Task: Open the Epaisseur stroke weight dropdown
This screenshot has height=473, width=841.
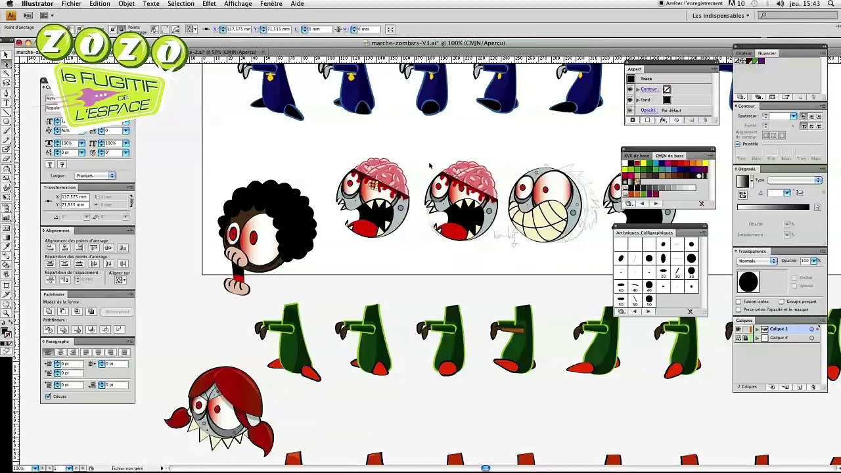Action: click(x=794, y=116)
